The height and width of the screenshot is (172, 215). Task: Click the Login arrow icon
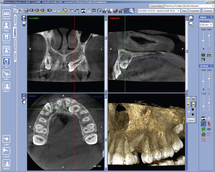pyautogui.click(x=6, y=139)
